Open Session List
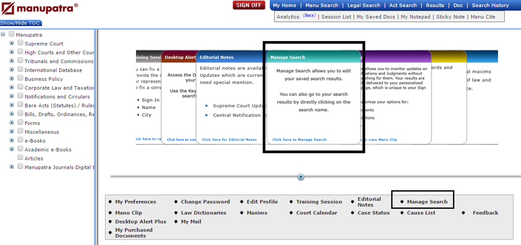The height and width of the screenshot is (245, 521). click(336, 17)
